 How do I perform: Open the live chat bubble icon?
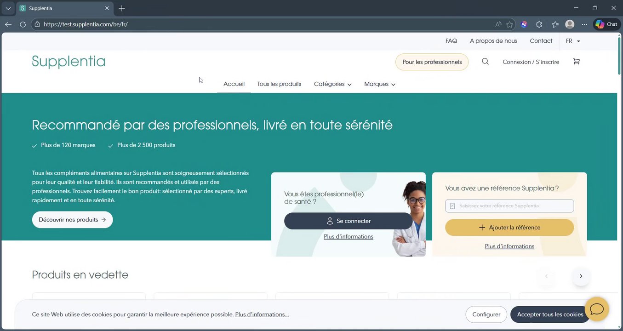(597, 309)
